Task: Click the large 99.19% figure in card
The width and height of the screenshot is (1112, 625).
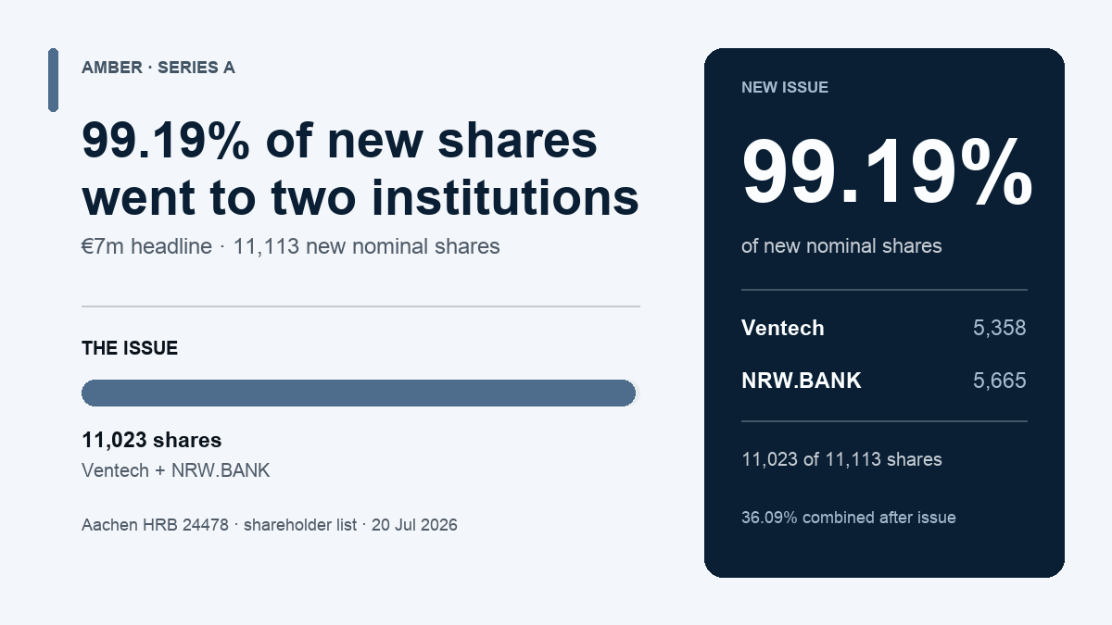Action: point(887,172)
